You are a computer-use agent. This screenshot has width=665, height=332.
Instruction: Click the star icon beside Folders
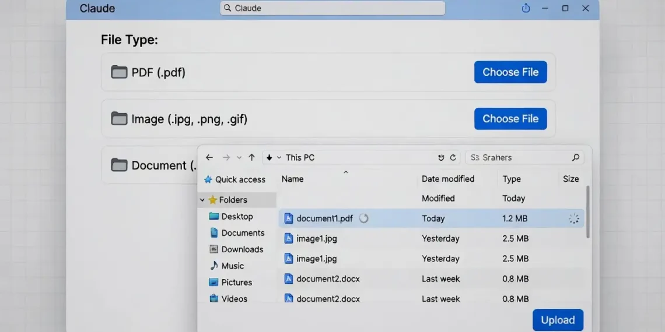pos(213,200)
